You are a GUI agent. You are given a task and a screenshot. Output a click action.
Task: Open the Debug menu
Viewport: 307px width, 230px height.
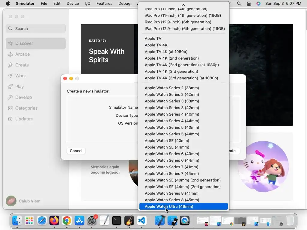tap(124, 4)
